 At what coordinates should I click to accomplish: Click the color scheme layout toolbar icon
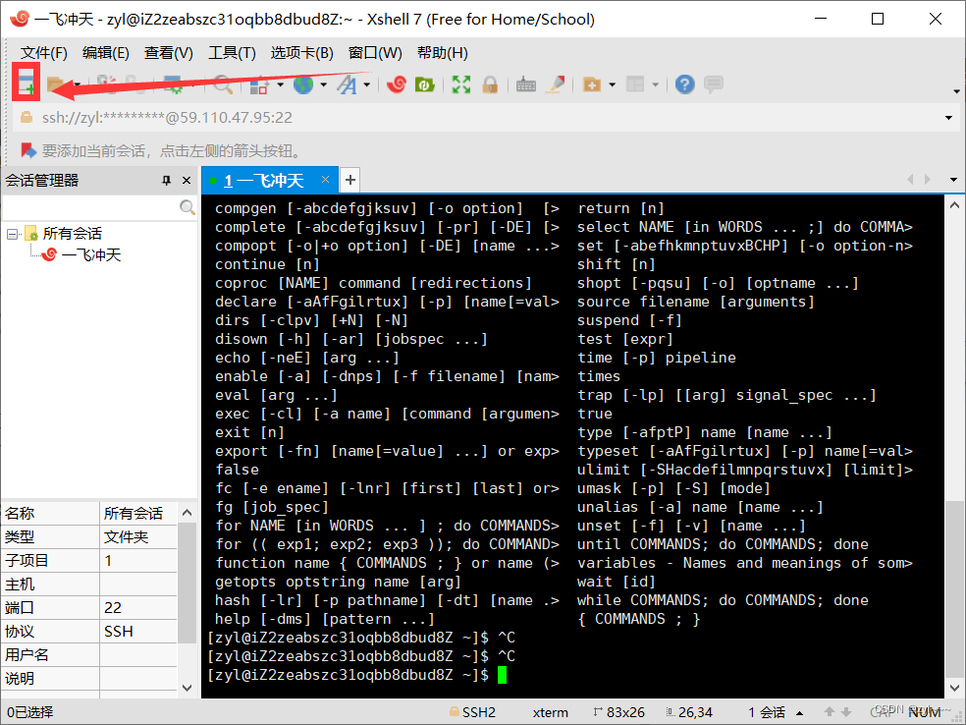[258, 84]
